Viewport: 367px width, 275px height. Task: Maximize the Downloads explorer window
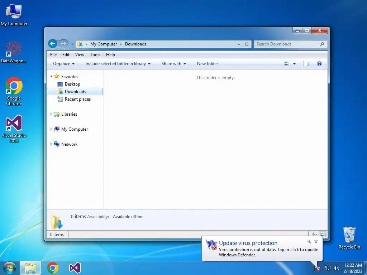307,30
